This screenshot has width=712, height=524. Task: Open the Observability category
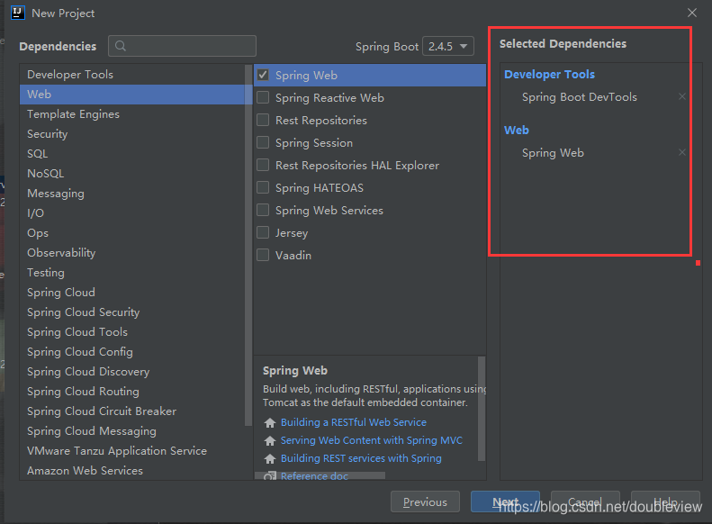click(132, 253)
